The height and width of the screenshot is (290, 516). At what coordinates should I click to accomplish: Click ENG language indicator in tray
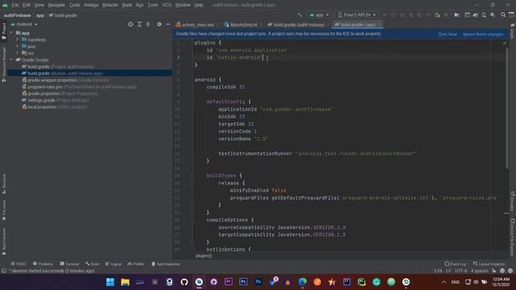click(456, 282)
